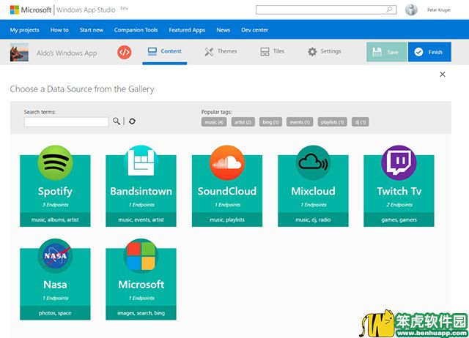Click 'music, playlists' tags on SoundCloud
This screenshot has width=469, height=338.
[227, 219]
